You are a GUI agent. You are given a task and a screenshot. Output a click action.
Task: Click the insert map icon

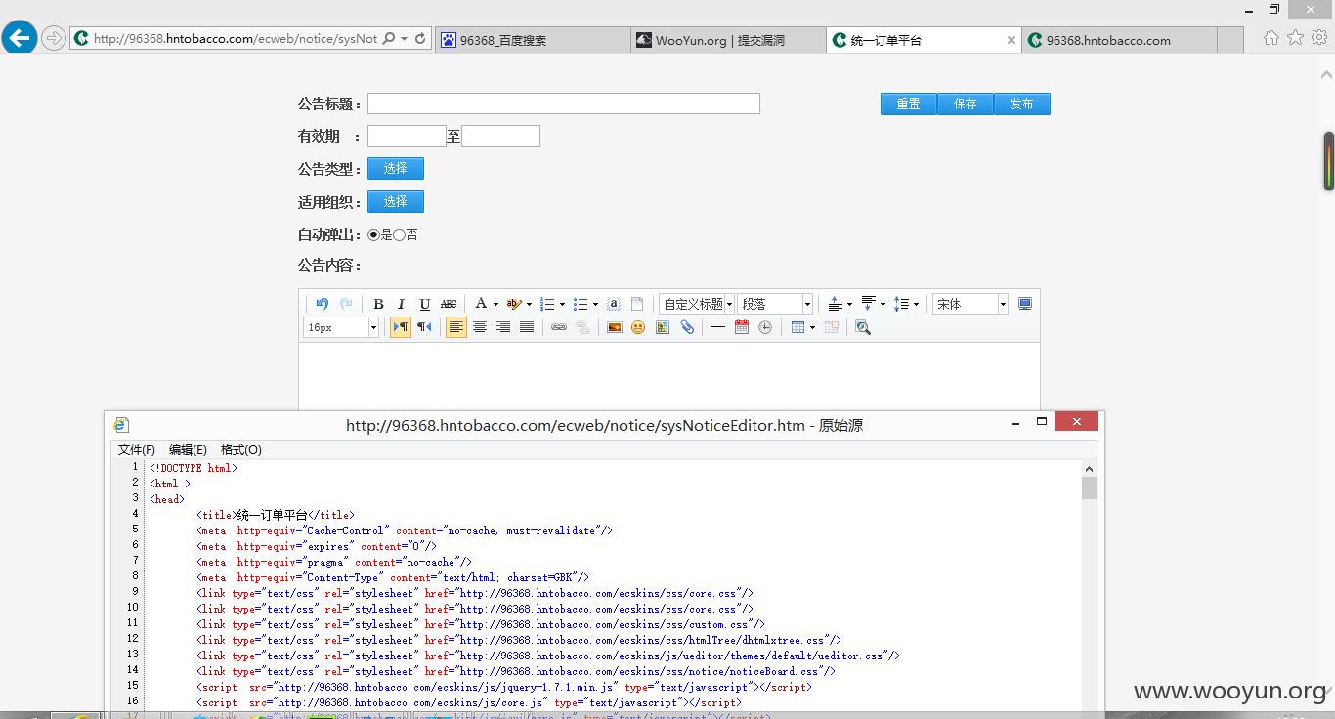click(663, 327)
